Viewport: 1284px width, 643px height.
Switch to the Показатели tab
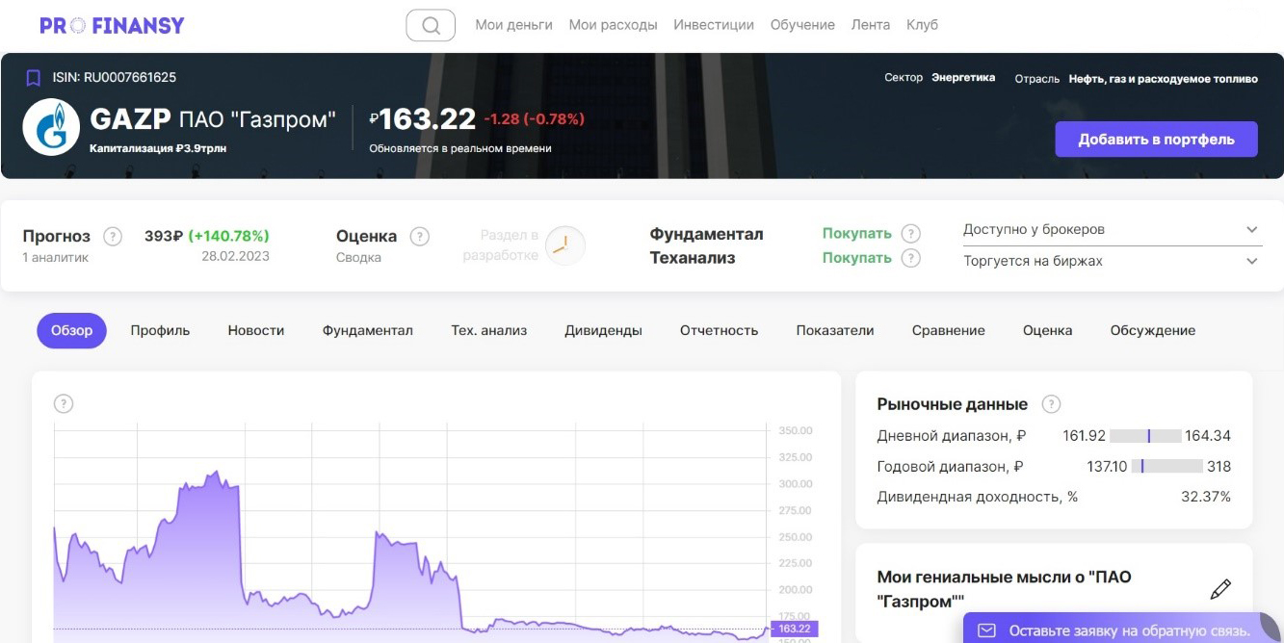pyautogui.click(x=835, y=330)
